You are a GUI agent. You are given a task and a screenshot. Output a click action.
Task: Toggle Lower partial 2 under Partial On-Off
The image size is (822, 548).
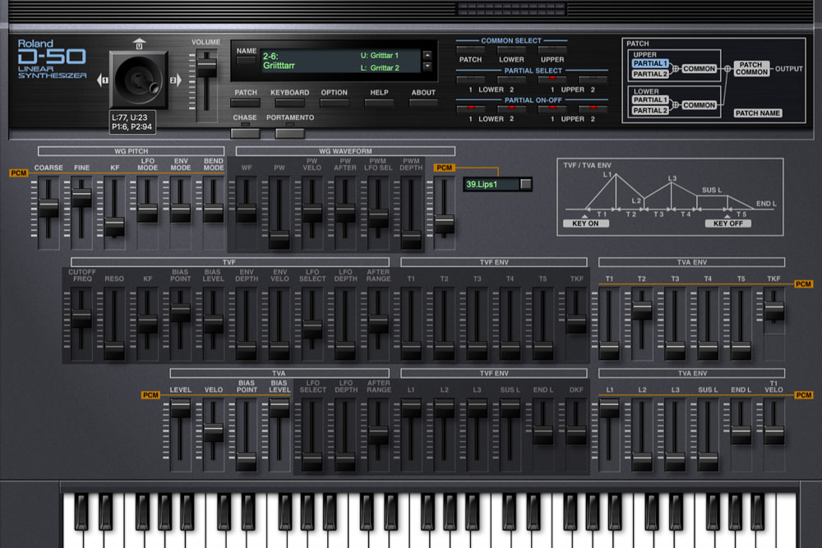point(511,108)
